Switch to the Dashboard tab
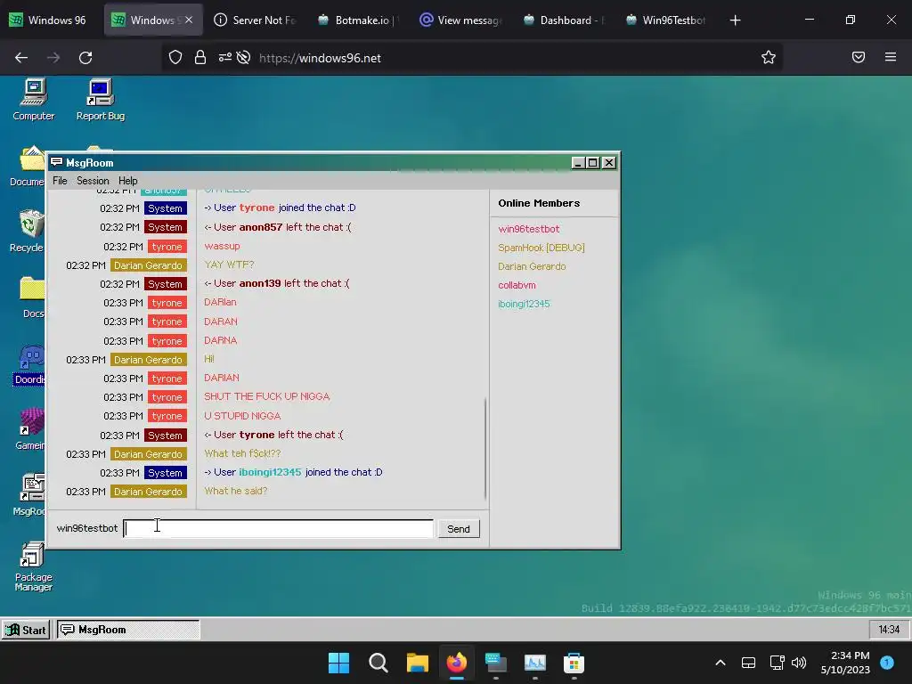 (563, 20)
